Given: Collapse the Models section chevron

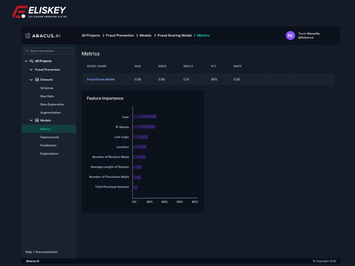Looking at the screenshot, I should (x=31, y=121).
